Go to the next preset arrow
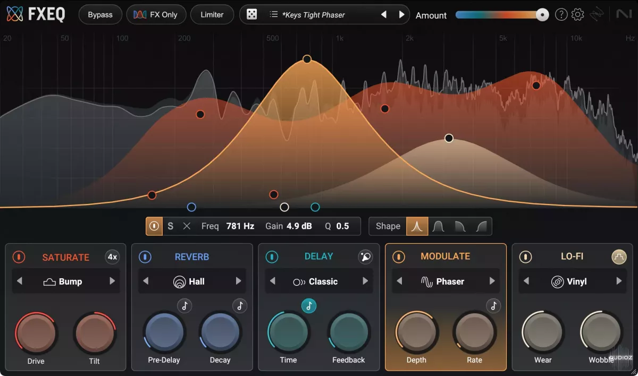638x376 pixels. (401, 15)
